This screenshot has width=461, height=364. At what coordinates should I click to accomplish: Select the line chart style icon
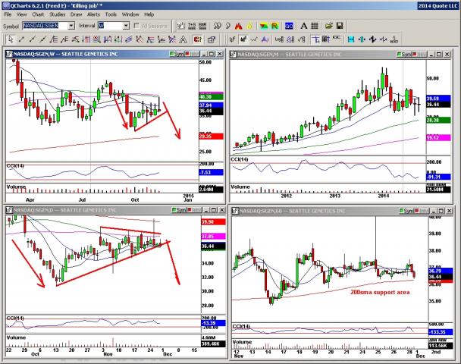254,39
